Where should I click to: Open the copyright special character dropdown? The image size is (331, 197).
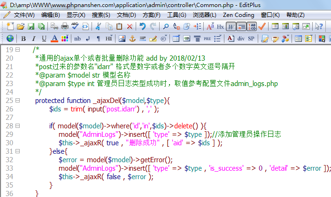[163, 39]
